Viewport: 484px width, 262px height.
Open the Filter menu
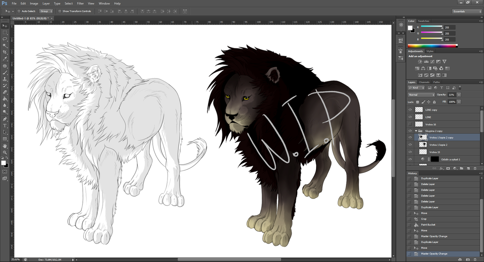coord(80,3)
